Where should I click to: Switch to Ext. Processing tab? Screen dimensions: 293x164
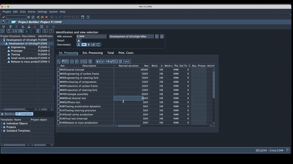[x=92, y=53]
